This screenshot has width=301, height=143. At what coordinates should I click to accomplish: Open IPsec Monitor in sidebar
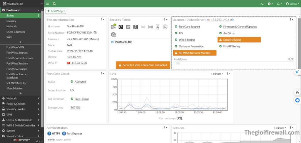tap(15, 88)
